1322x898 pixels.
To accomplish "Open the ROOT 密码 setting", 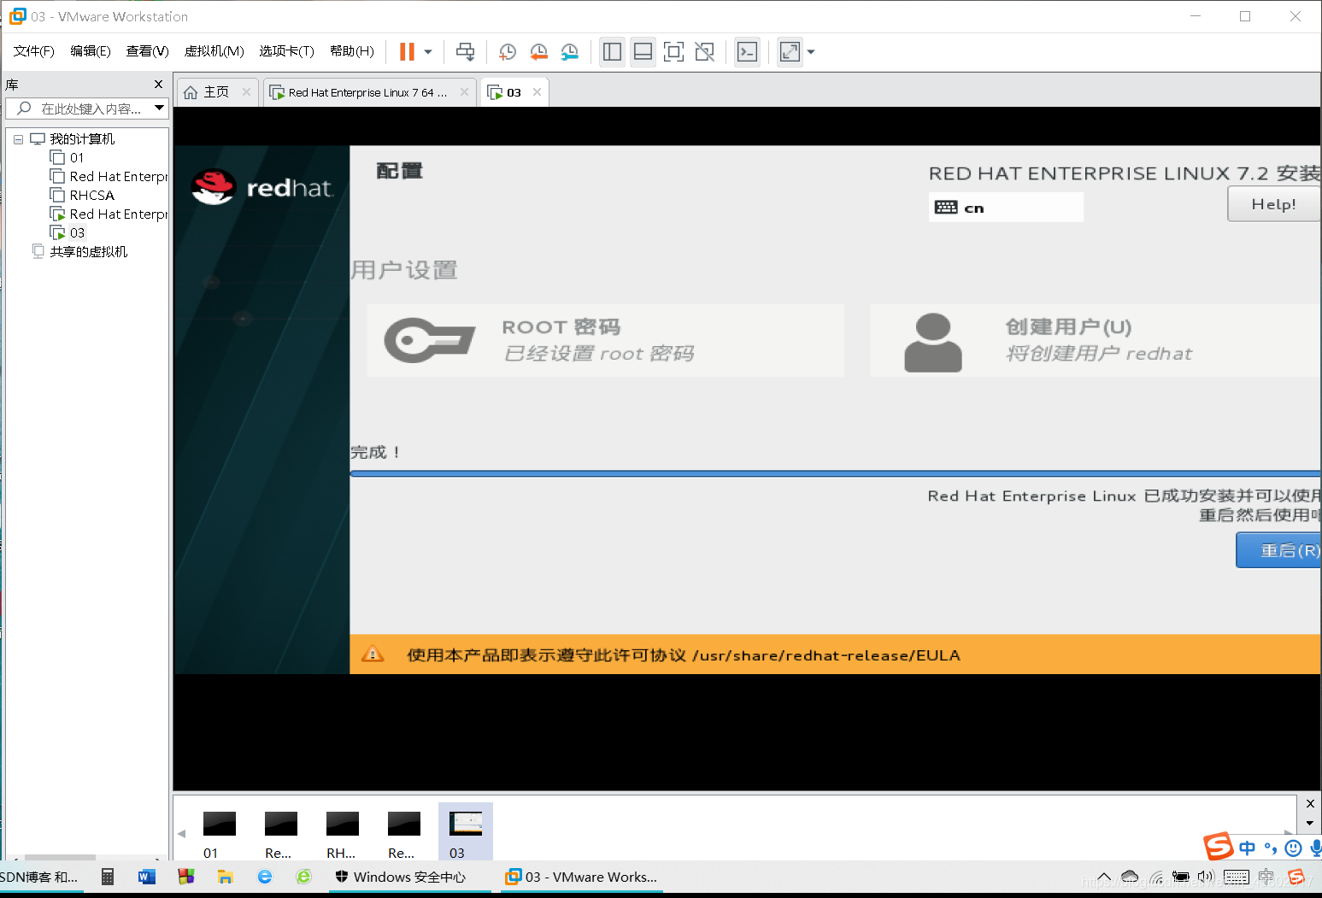I will click(605, 340).
